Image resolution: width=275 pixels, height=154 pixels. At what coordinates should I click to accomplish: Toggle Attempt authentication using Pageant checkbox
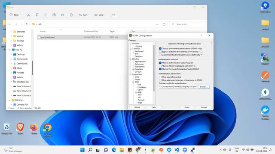(x=160, y=63)
